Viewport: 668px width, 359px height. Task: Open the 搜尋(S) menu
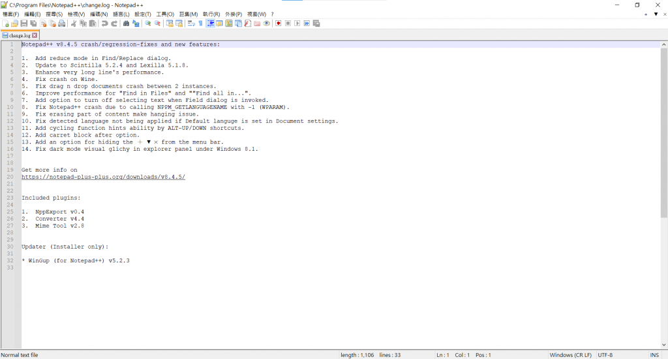coord(54,14)
